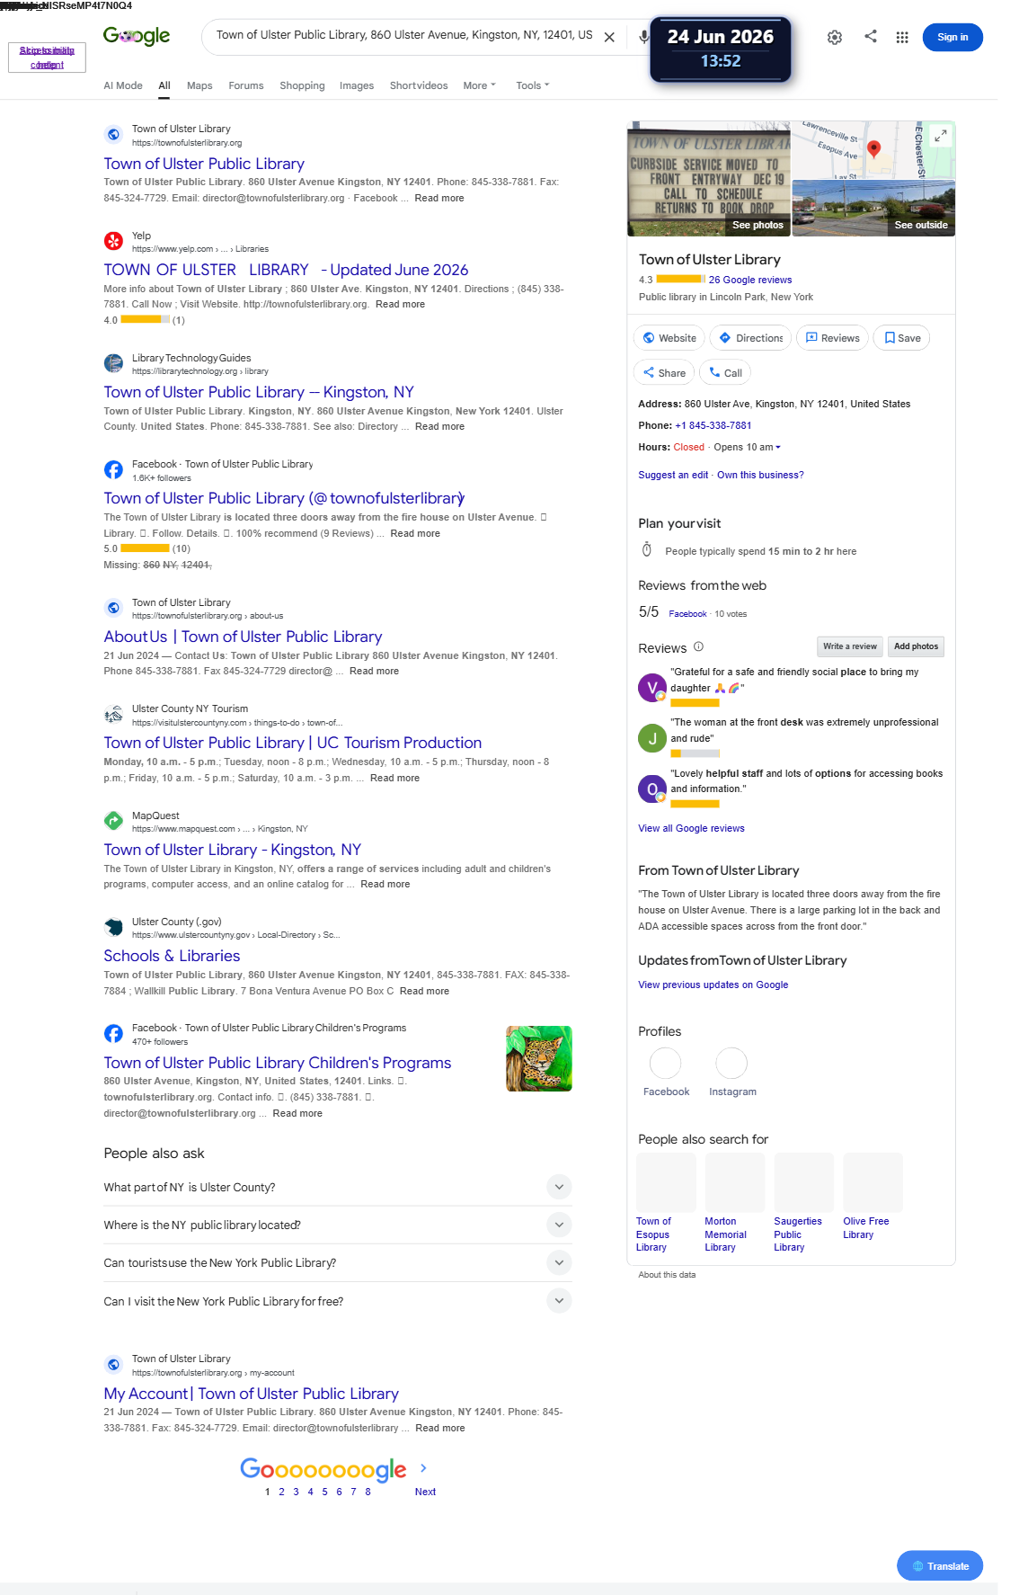Click Ulster County (.gov) favicon
This screenshot has height=1595, width=1010.
[x=113, y=927]
